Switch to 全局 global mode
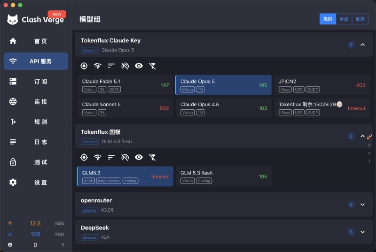The width and height of the screenshot is (376, 252). tap(344, 19)
